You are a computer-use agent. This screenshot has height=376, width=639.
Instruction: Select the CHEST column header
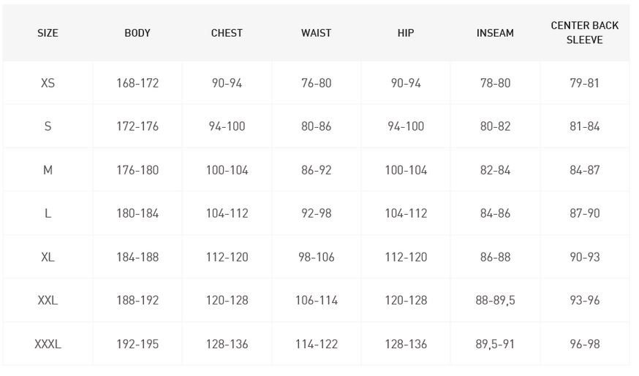click(227, 33)
